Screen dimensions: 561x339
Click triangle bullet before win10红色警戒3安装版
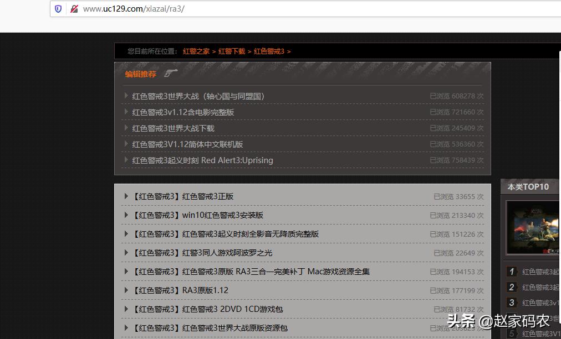pyautogui.click(x=126, y=215)
